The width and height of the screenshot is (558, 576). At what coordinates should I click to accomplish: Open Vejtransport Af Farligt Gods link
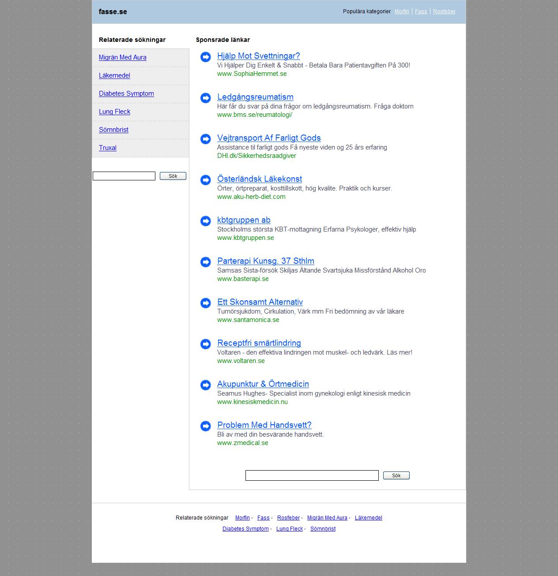pyautogui.click(x=269, y=138)
